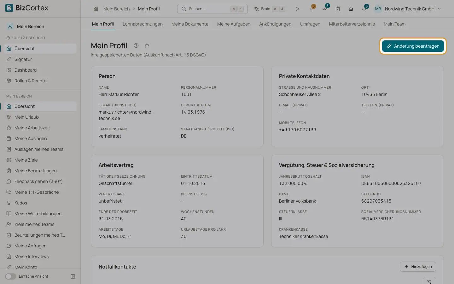
Task: Open the lightbulb ideas icon with badge 5
Action: [311, 9]
